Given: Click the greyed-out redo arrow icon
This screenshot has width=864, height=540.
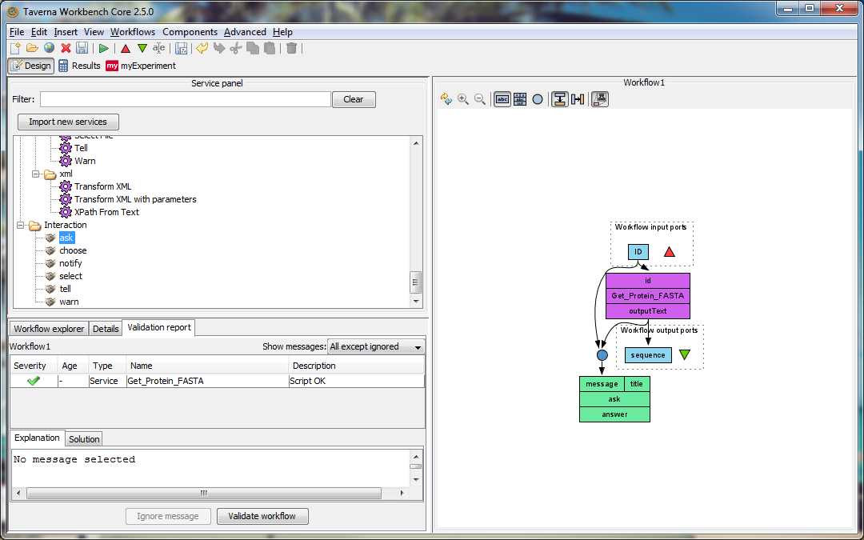Looking at the screenshot, I should (218, 49).
